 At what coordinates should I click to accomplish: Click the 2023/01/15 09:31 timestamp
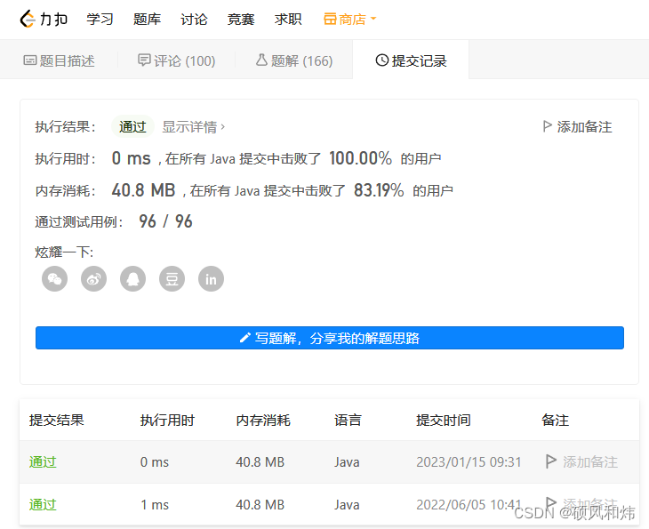(x=469, y=462)
